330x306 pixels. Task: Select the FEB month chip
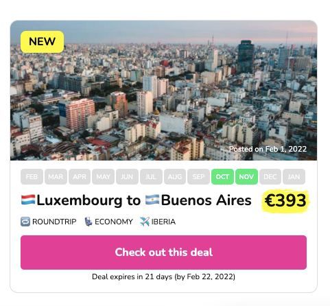tap(32, 176)
